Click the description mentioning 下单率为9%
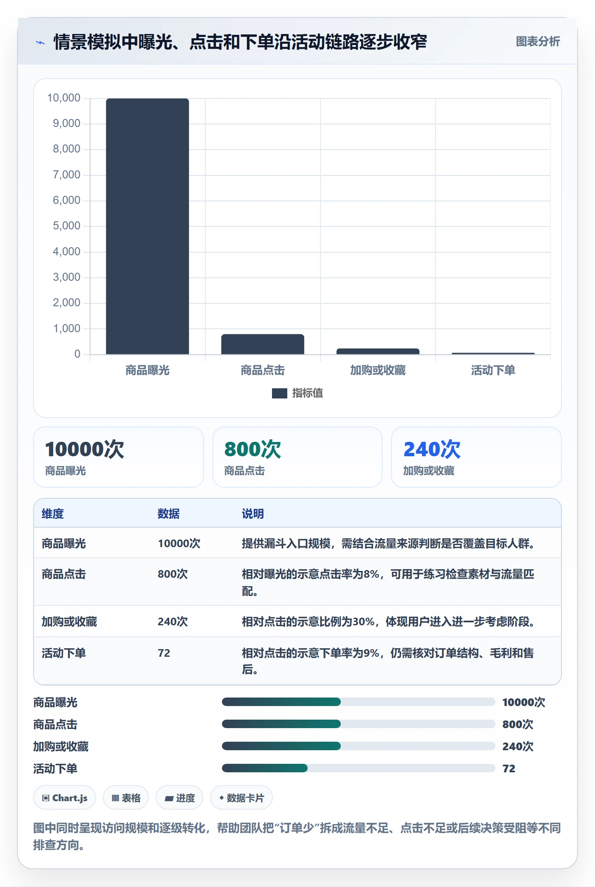This screenshot has height=887, width=595. click(388, 661)
